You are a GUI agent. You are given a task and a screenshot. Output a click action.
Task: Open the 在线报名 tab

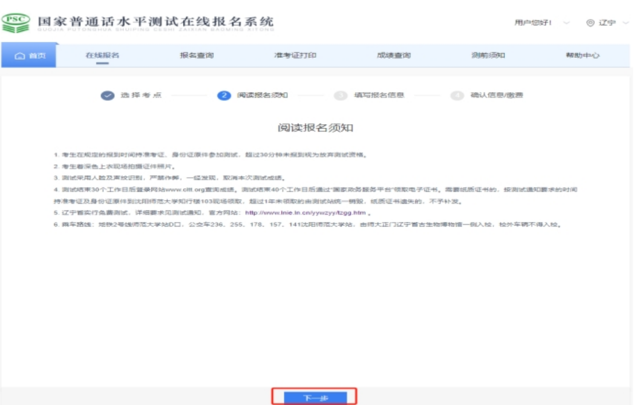103,55
